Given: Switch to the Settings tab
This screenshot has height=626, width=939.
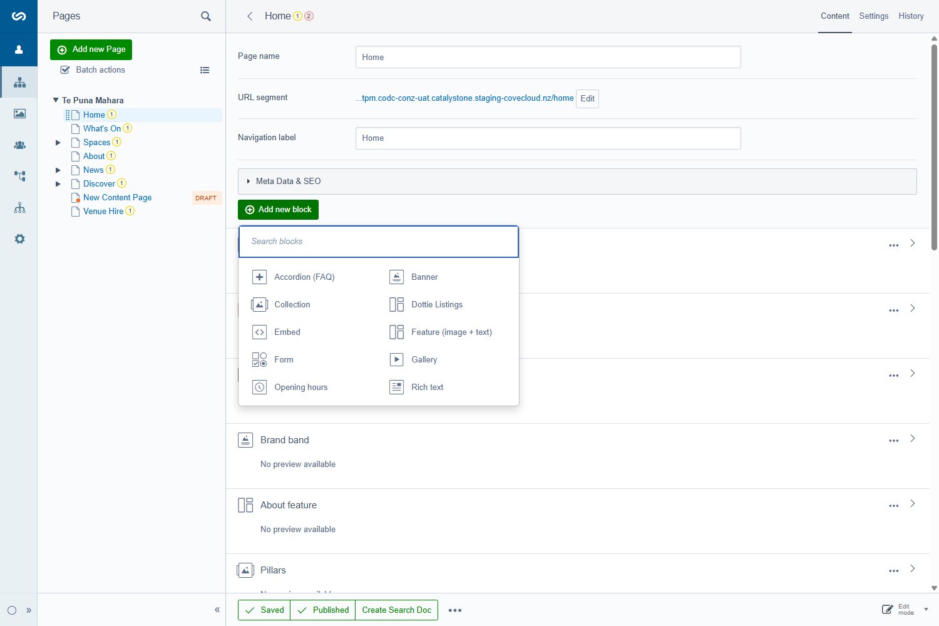Looking at the screenshot, I should (873, 16).
